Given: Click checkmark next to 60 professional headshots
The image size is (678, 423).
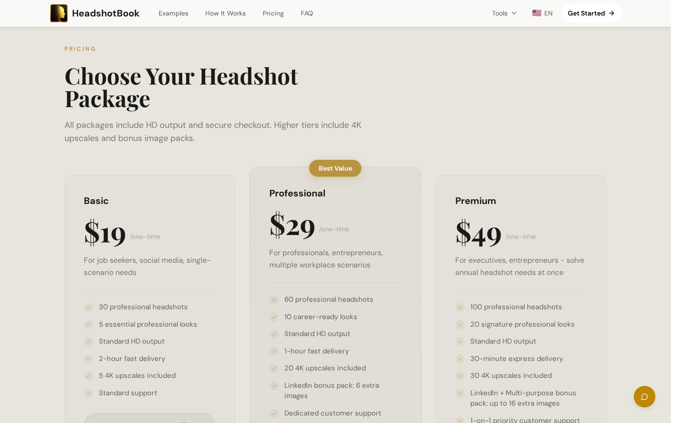Looking at the screenshot, I should tap(274, 300).
